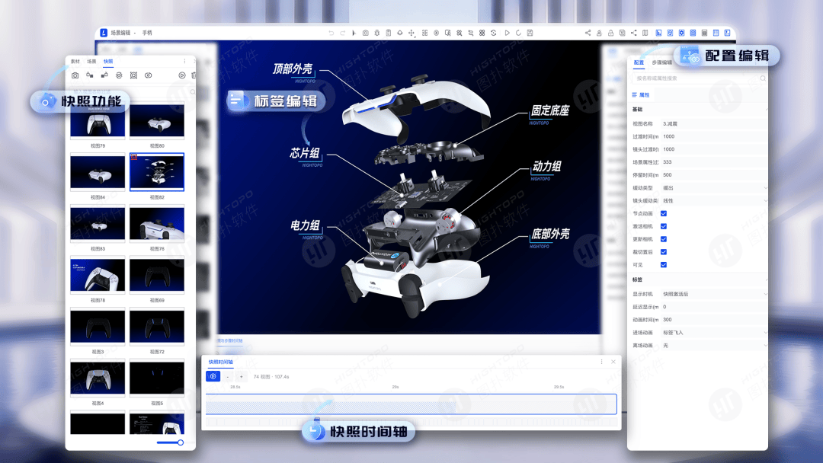The image size is (823, 463).
Task: Select the 视图82 exploded-view thumbnail
Action: click(157, 172)
